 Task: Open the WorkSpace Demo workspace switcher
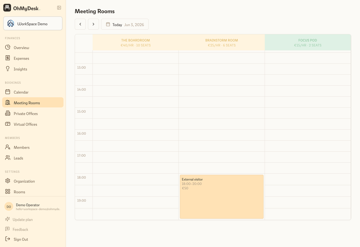(x=33, y=23)
